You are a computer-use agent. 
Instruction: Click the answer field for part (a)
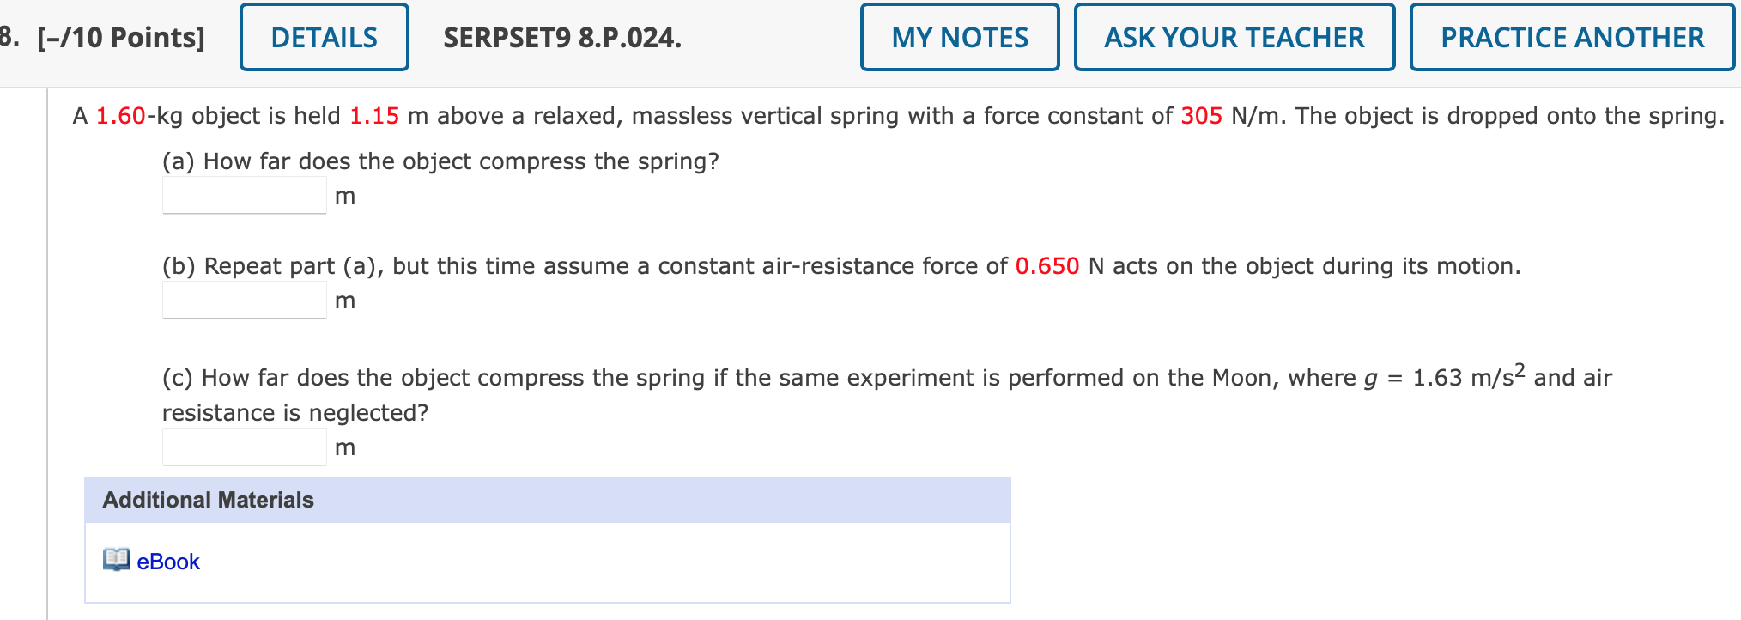243,194
